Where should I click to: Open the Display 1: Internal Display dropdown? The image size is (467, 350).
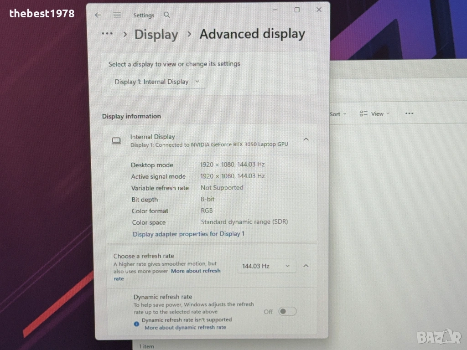[x=157, y=82]
